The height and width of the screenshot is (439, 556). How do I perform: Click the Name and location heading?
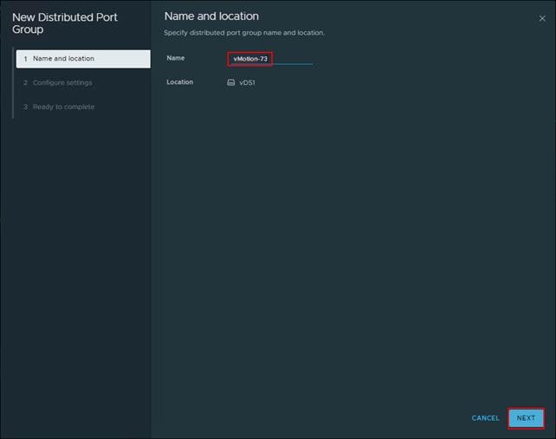click(211, 16)
